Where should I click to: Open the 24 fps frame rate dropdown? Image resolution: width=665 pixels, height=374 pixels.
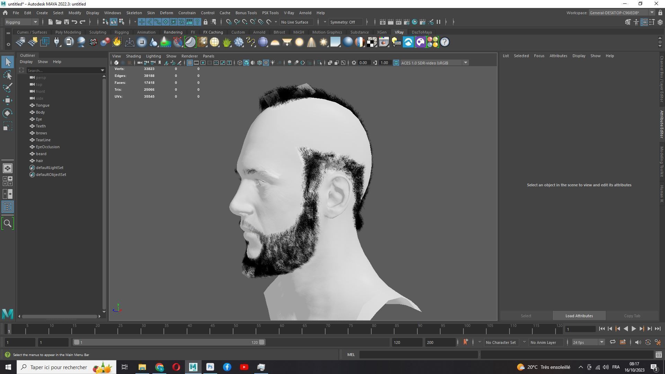588,342
